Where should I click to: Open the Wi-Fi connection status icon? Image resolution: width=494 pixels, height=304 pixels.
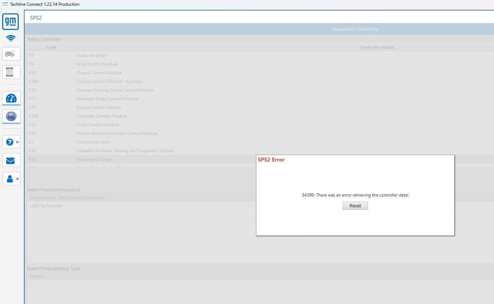10,38
